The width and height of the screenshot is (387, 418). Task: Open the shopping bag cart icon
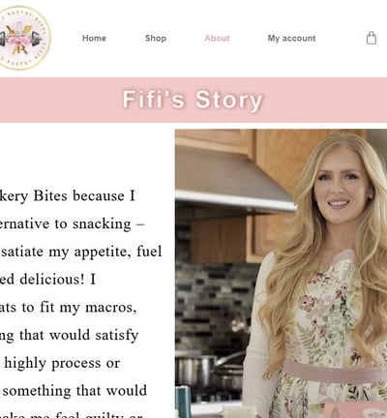[372, 38]
